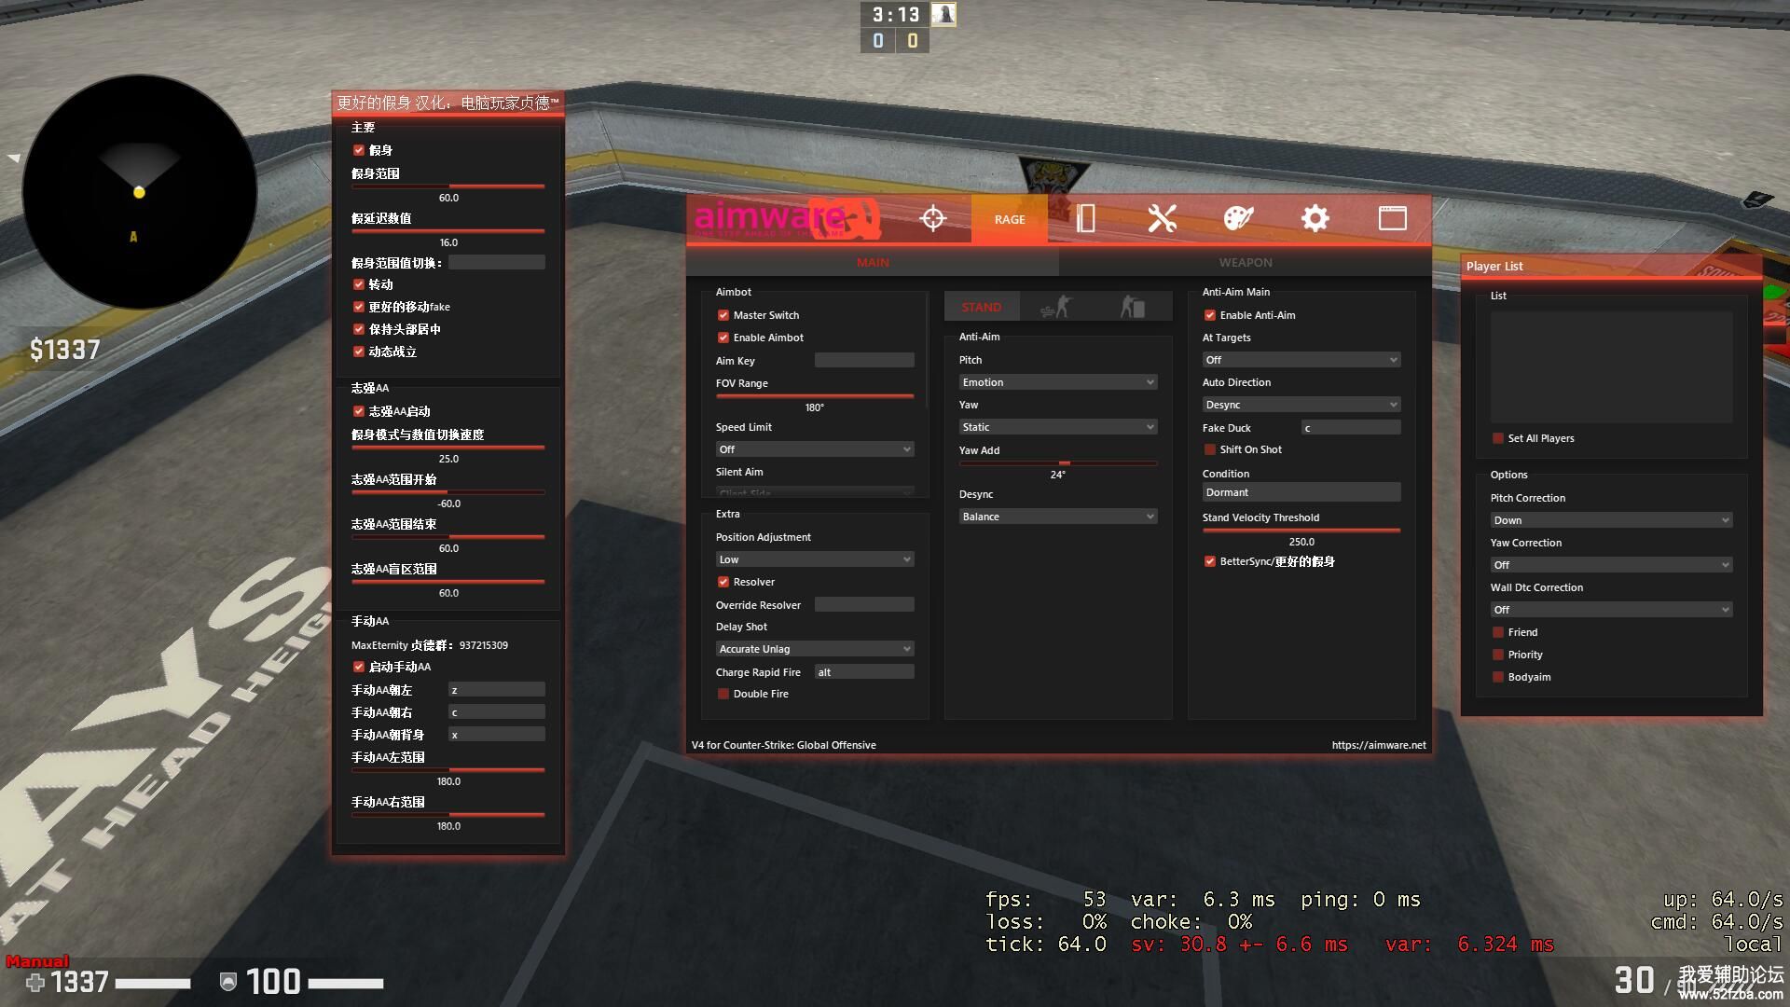Open the Yaw Static dropdown
1790x1007 pixels.
1058,427
